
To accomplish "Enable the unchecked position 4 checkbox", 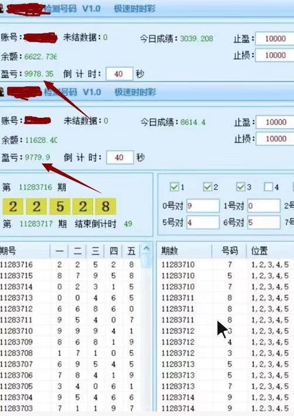I will tap(268, 187).
